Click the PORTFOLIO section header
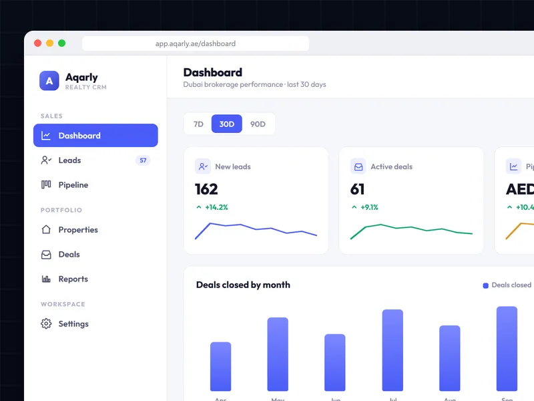The image size is (534, 401). (61, 210)
